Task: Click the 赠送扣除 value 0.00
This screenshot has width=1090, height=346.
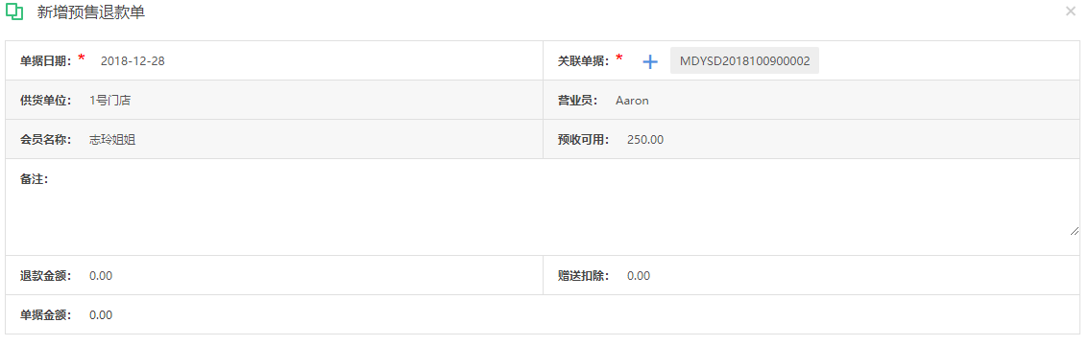Action: click(638, 276)
